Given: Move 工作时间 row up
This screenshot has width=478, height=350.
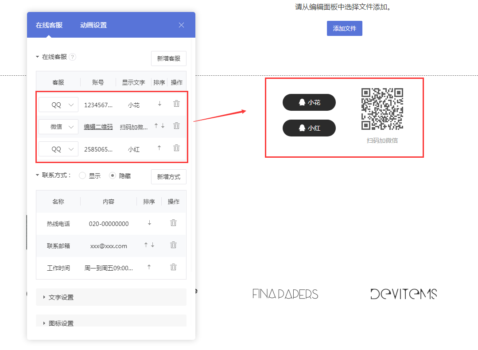Looking at the screenshot, I should click(149, 267).
